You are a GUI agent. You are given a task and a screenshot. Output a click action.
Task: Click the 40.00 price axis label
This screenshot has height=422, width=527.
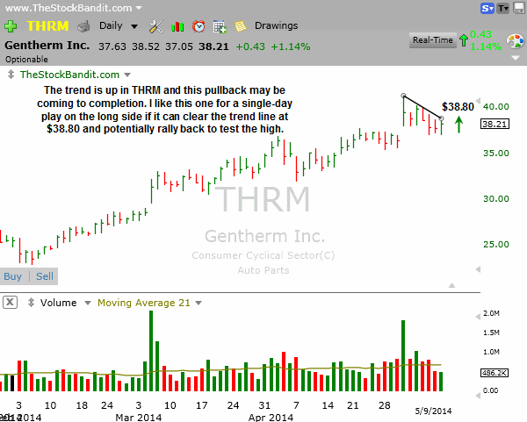point(495,107)
